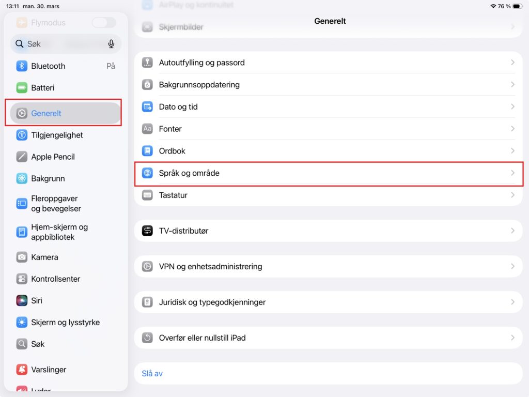Click the red Varslinger bell icon
The width and height of the screenshot is (529, 397).
(22, 369)
